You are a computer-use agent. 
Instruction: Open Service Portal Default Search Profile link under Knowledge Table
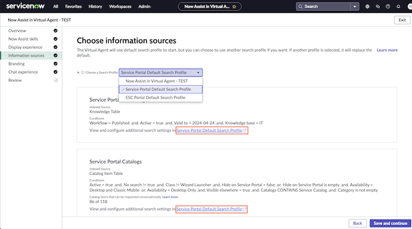211,130
